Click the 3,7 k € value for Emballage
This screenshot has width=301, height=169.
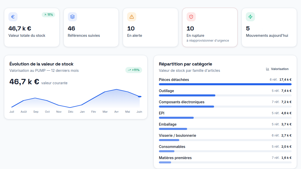287,124
